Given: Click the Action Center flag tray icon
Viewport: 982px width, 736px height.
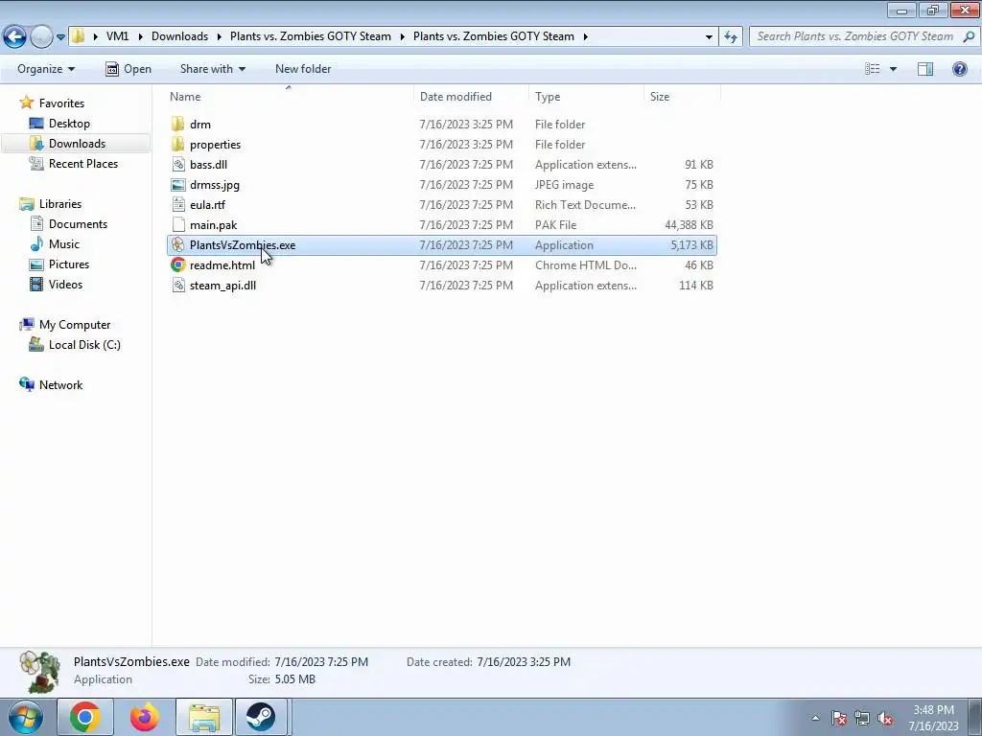Looking at the screenshot, I should click(x=839, y=718).
